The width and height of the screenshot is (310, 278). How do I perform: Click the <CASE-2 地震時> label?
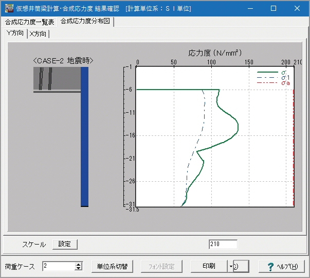63,61
